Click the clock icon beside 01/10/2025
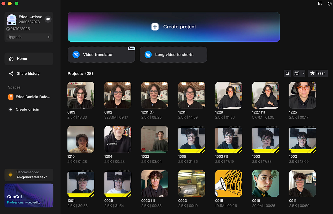This screenshot has width=333, height=214. tap(8, 29)
